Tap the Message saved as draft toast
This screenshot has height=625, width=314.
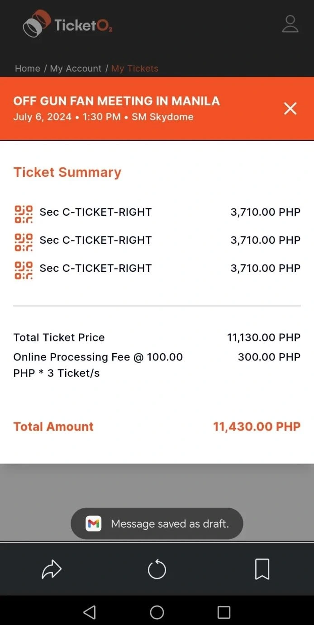tap(157, 524)
